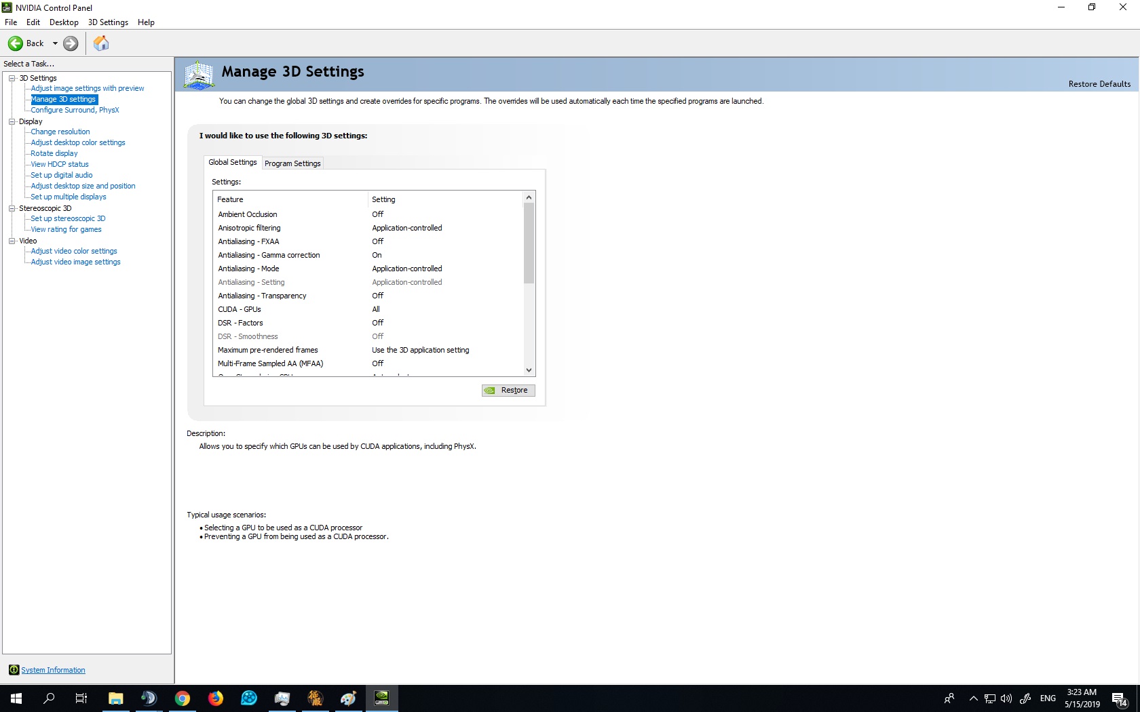Collapse the Stereoscopic 3D tree node
Image resolution: width=1140 pixels, height=712 pixels.
[x=12, y=208]
